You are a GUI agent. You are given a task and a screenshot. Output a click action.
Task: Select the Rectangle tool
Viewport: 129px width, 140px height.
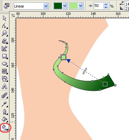click(x=4, y=56)
